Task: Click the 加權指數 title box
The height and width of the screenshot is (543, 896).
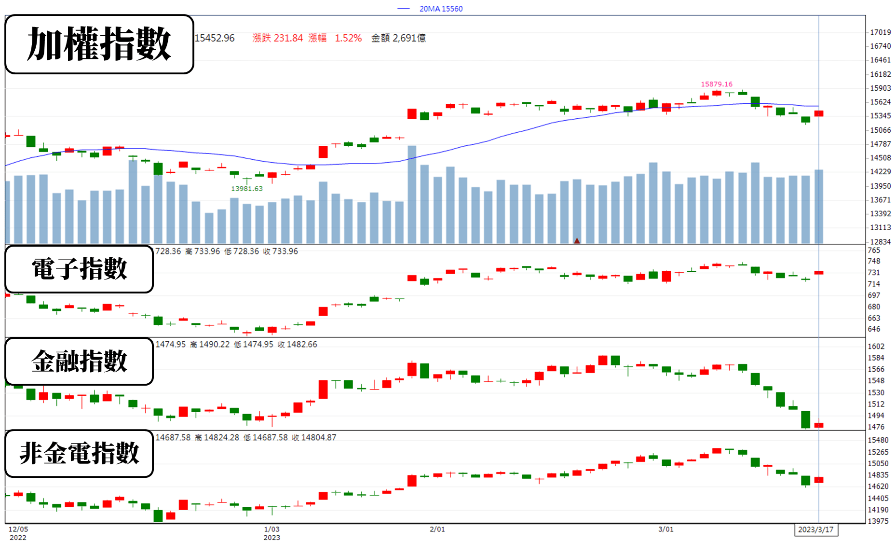Action: [x=99, y=44]
